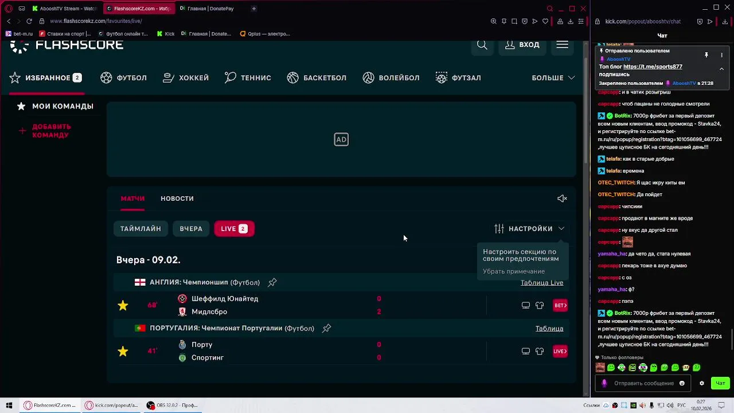The image size is (734, 413).
Task: Open the t.me/sports877 link in chat
Action: [x=653, y=67]
